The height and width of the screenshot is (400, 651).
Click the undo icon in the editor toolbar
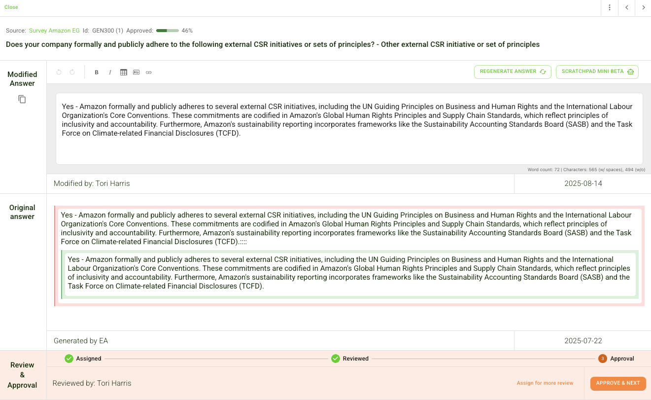tap(59, 72)
